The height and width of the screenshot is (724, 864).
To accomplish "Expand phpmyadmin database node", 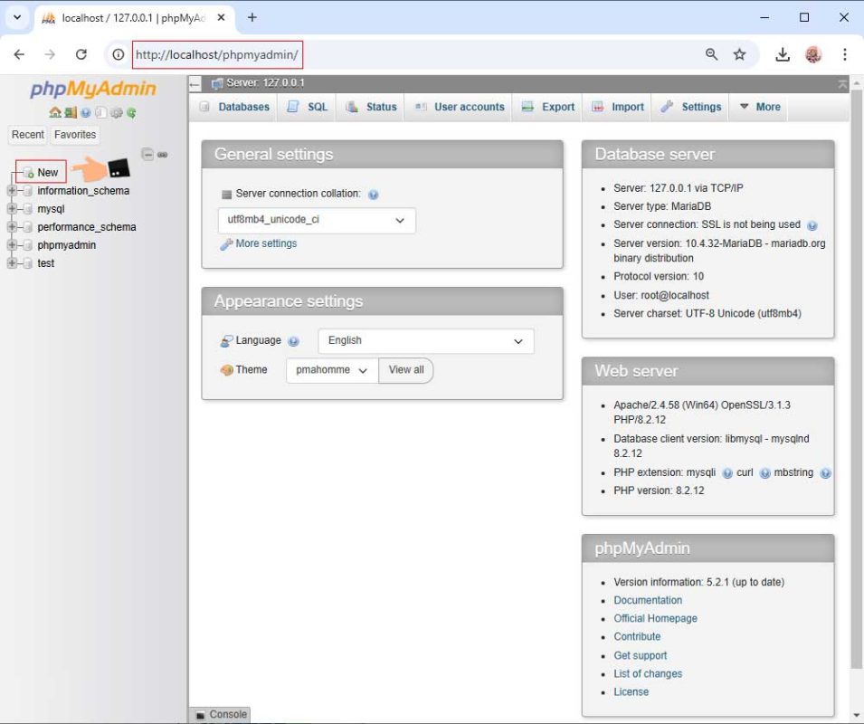I will [12, 245].
